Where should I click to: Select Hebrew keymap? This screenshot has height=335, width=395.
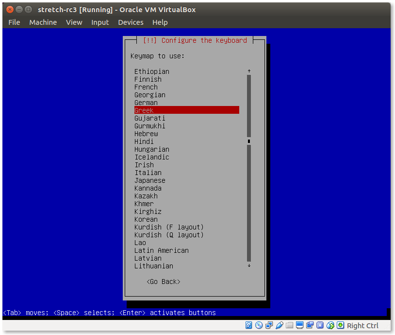(146, 134)
